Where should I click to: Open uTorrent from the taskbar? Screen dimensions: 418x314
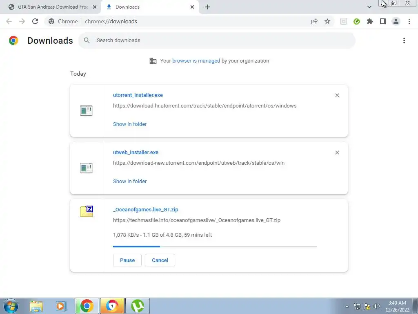point(137,306)
